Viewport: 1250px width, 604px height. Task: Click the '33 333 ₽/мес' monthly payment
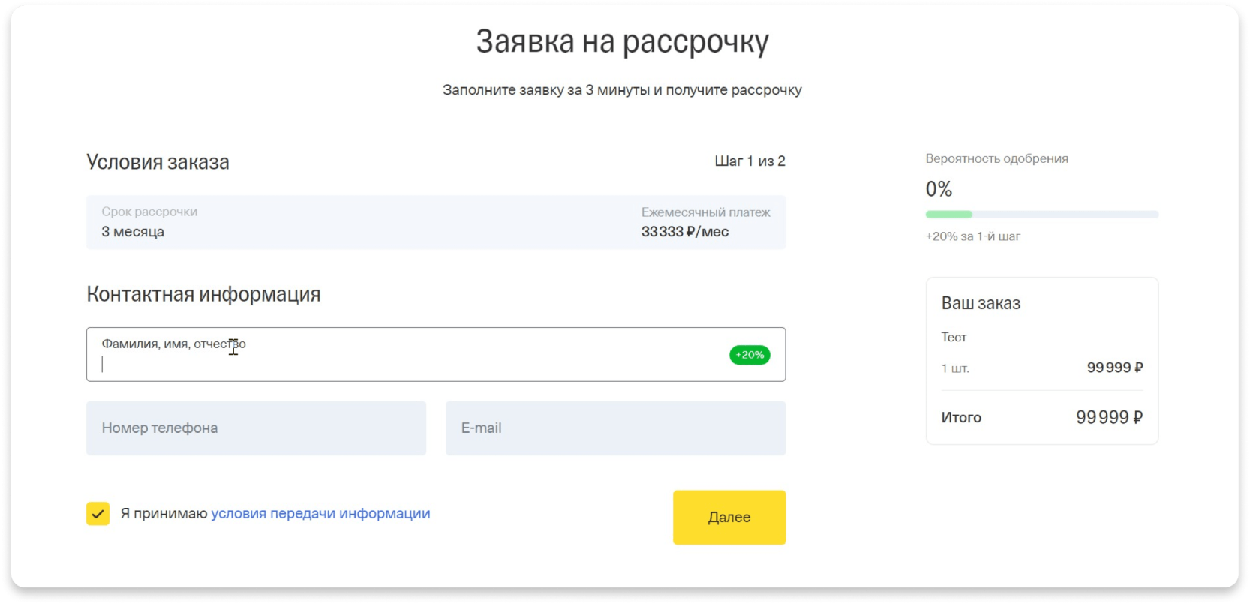point(685,232)
